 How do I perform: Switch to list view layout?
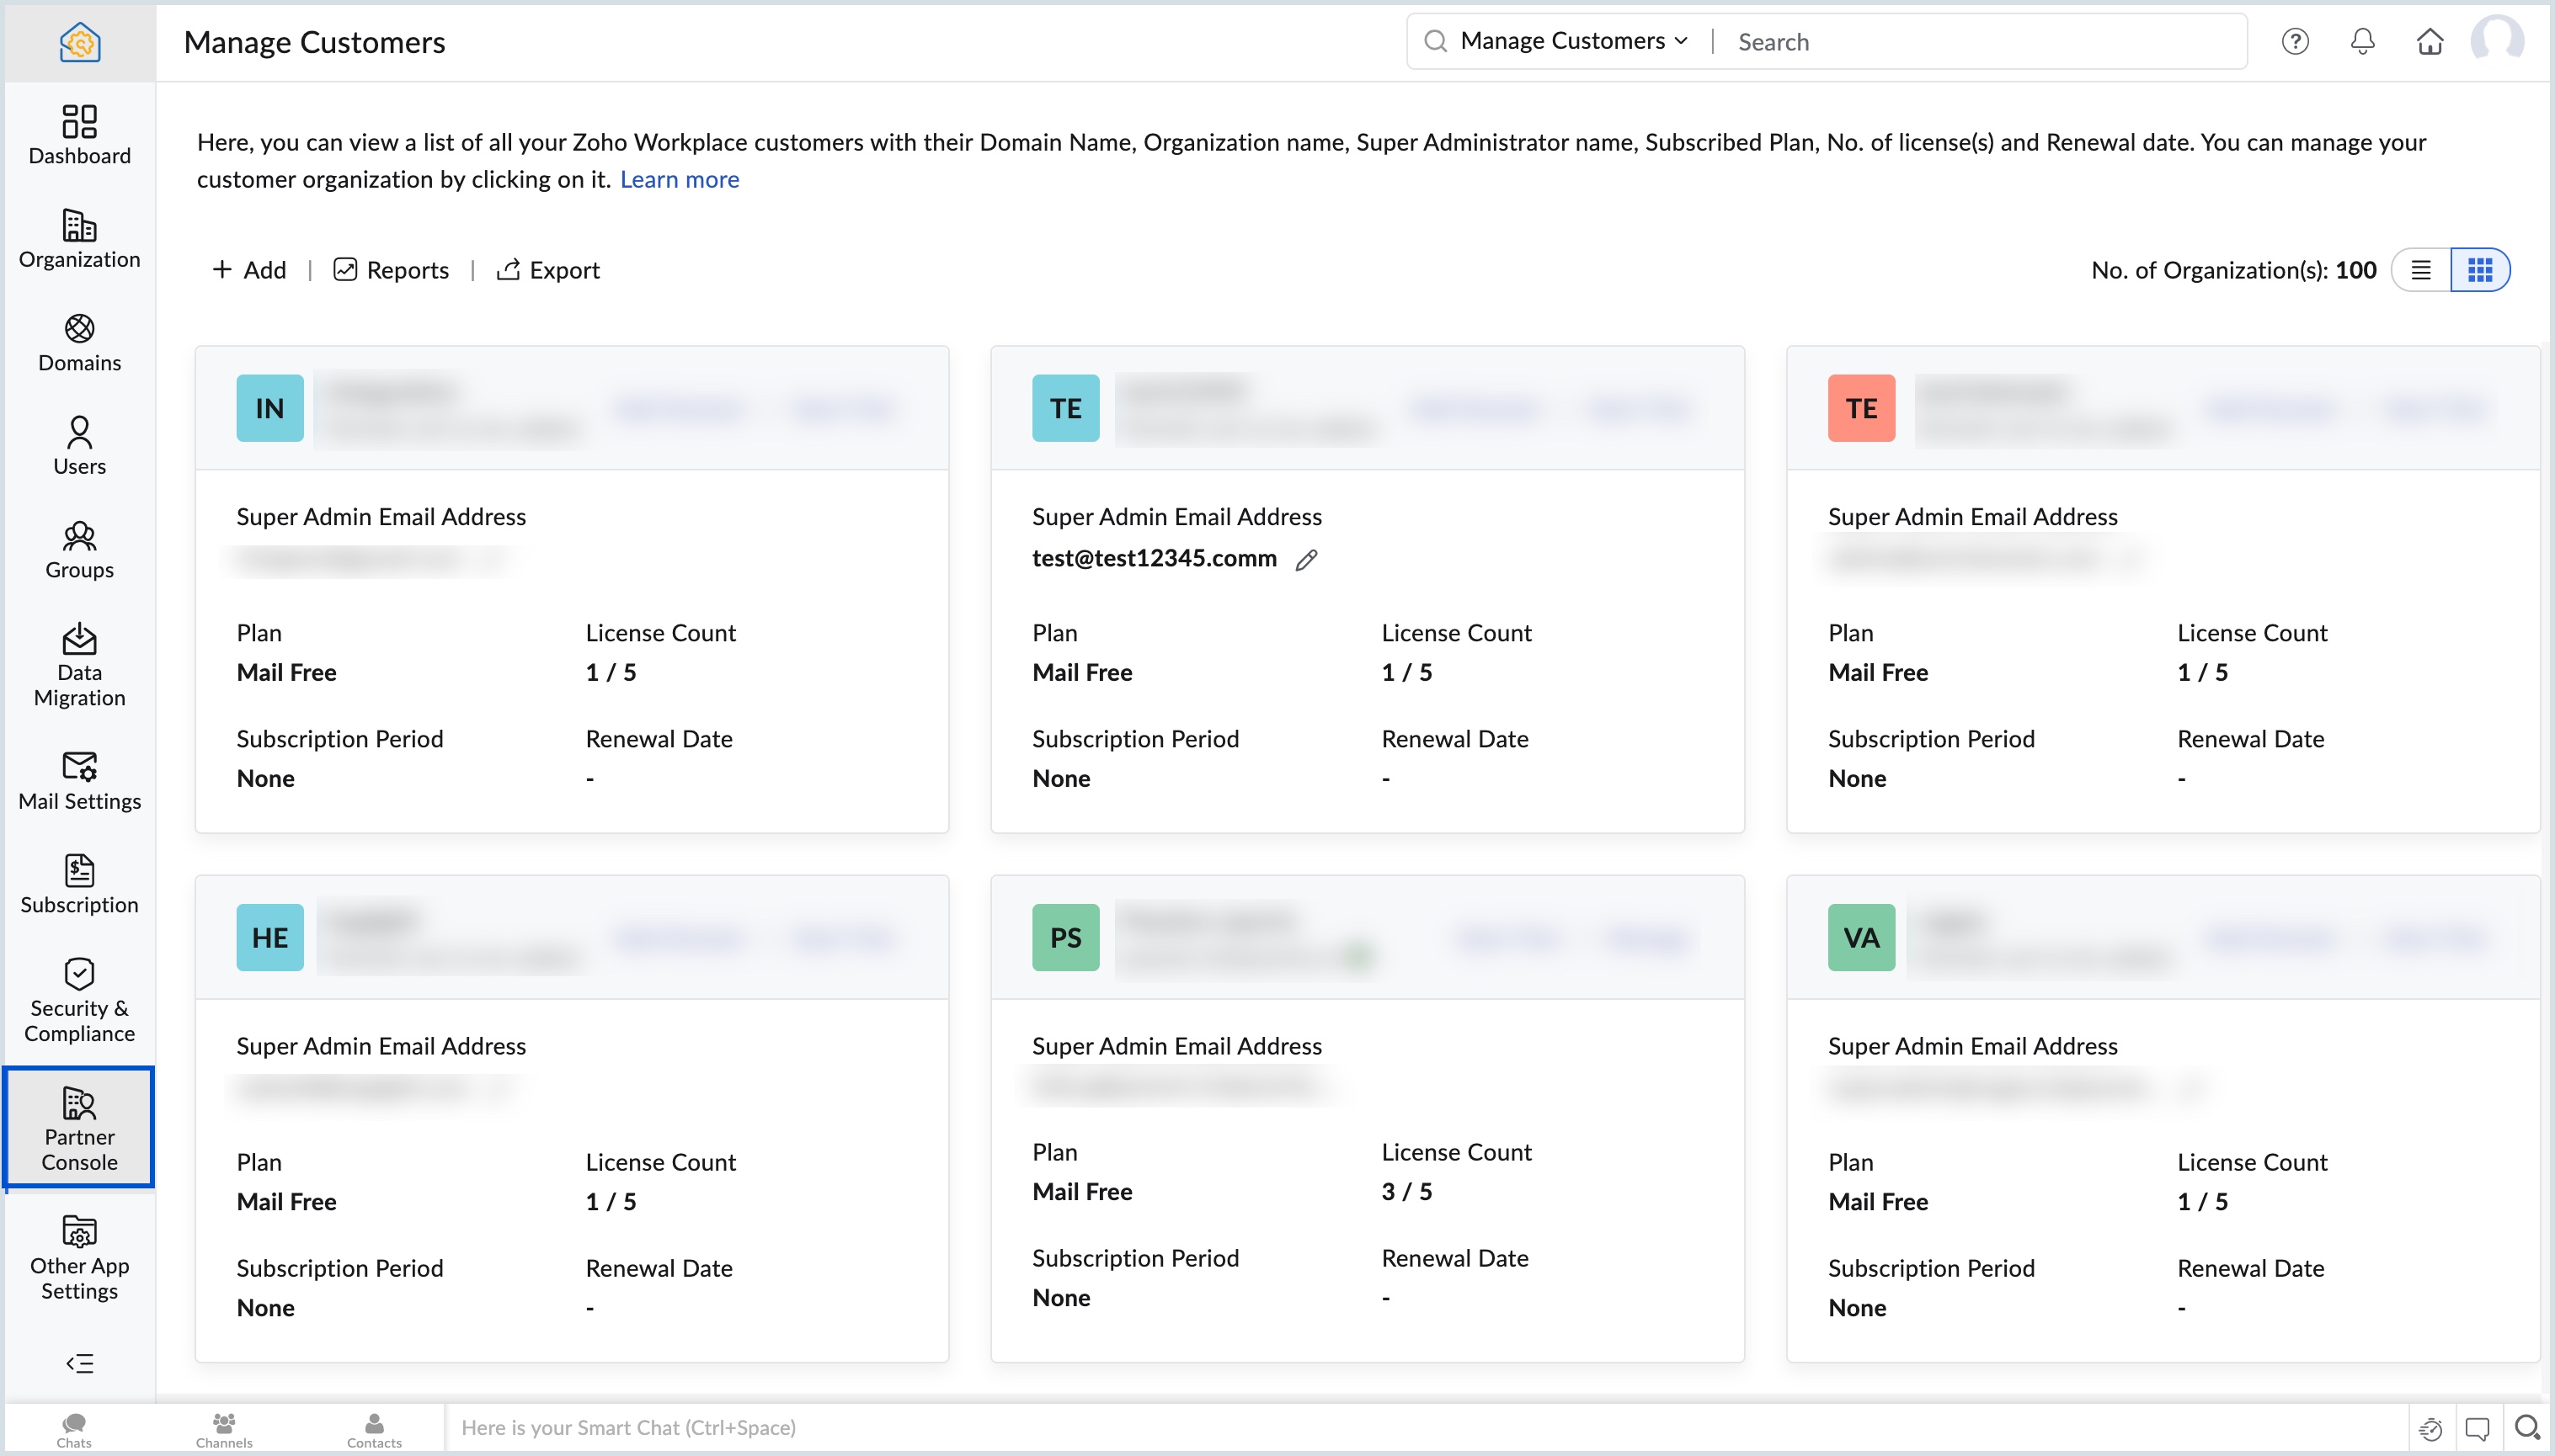click(x=2421, y=270)
